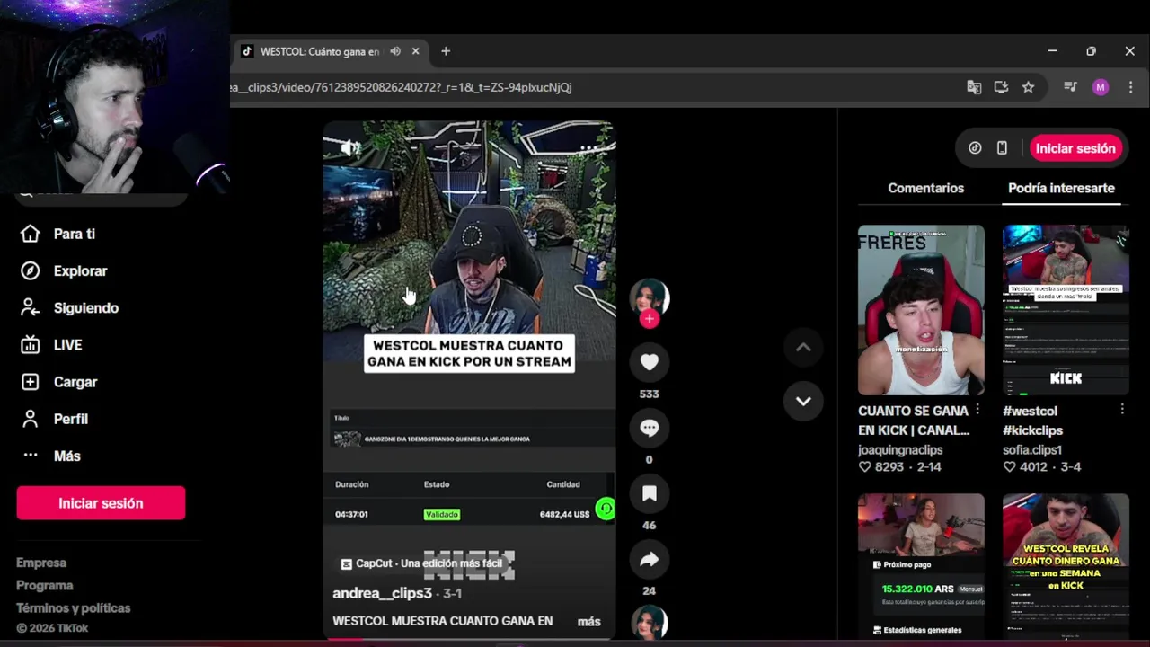Go to the previous video with up arrow
Viewport: 1150px width, 647px height.
tap(803, 348)
